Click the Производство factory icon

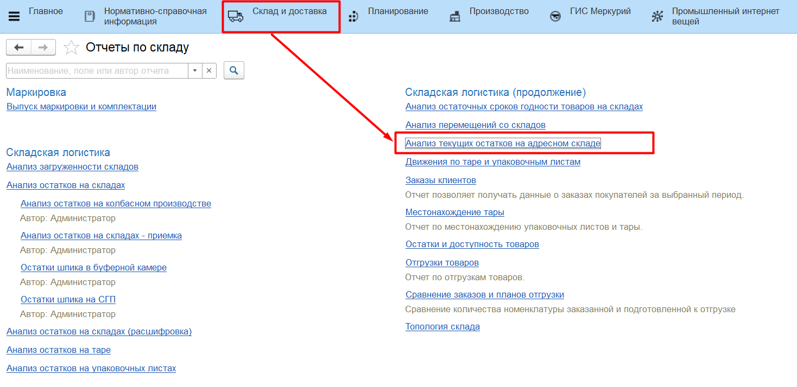455,16
